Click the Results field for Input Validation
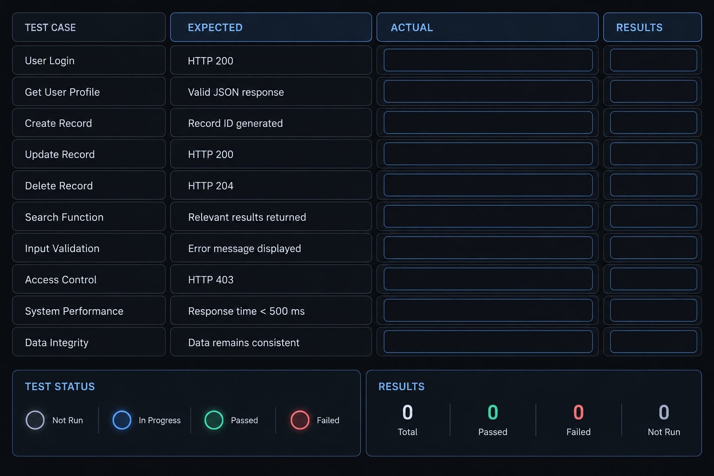The image size is (714, 476). point(653,247)
